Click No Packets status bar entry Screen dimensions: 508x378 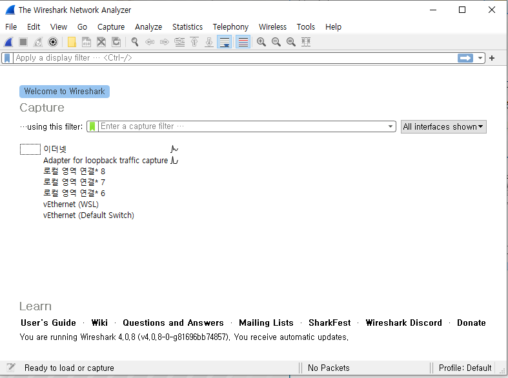pyautogui.click(x=329, y=368)
